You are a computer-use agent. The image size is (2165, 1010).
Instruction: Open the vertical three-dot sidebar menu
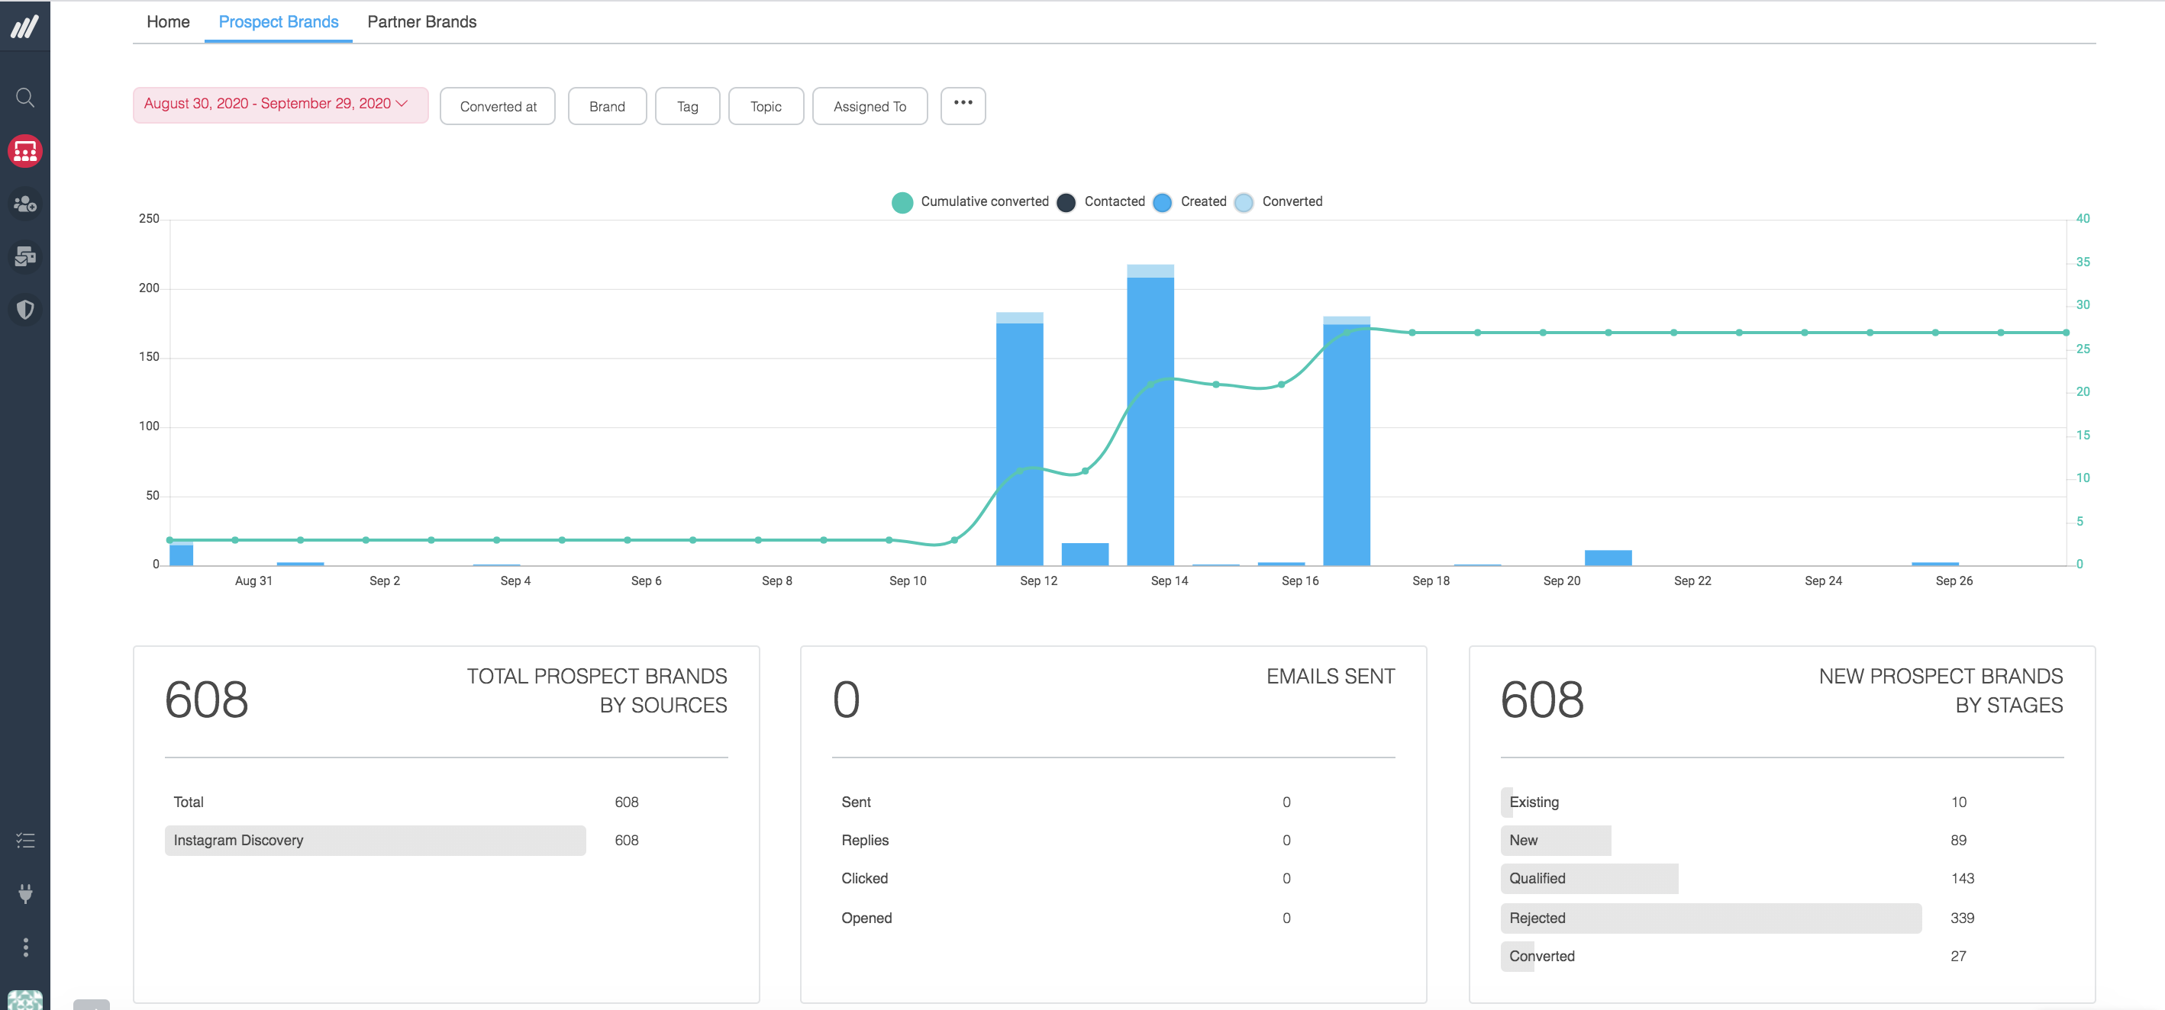pos(25,947)
